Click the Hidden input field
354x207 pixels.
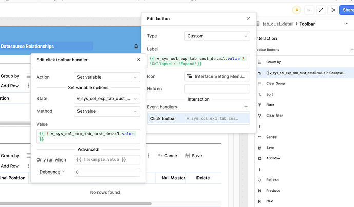tap(217, 88)
